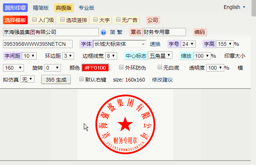Tick the 大字 checkbox
256x165 pixels.
(x=95, y=20)
